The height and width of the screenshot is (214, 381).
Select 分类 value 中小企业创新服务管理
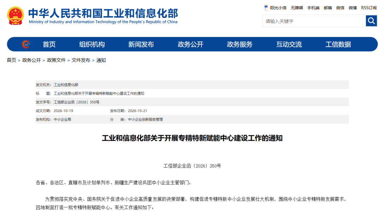pyautogui.click(x=145, y=119)
